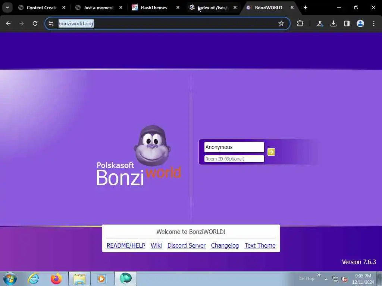View site information icon in address bar
Screen dimensions: 382x286
[x=51, y=23]
